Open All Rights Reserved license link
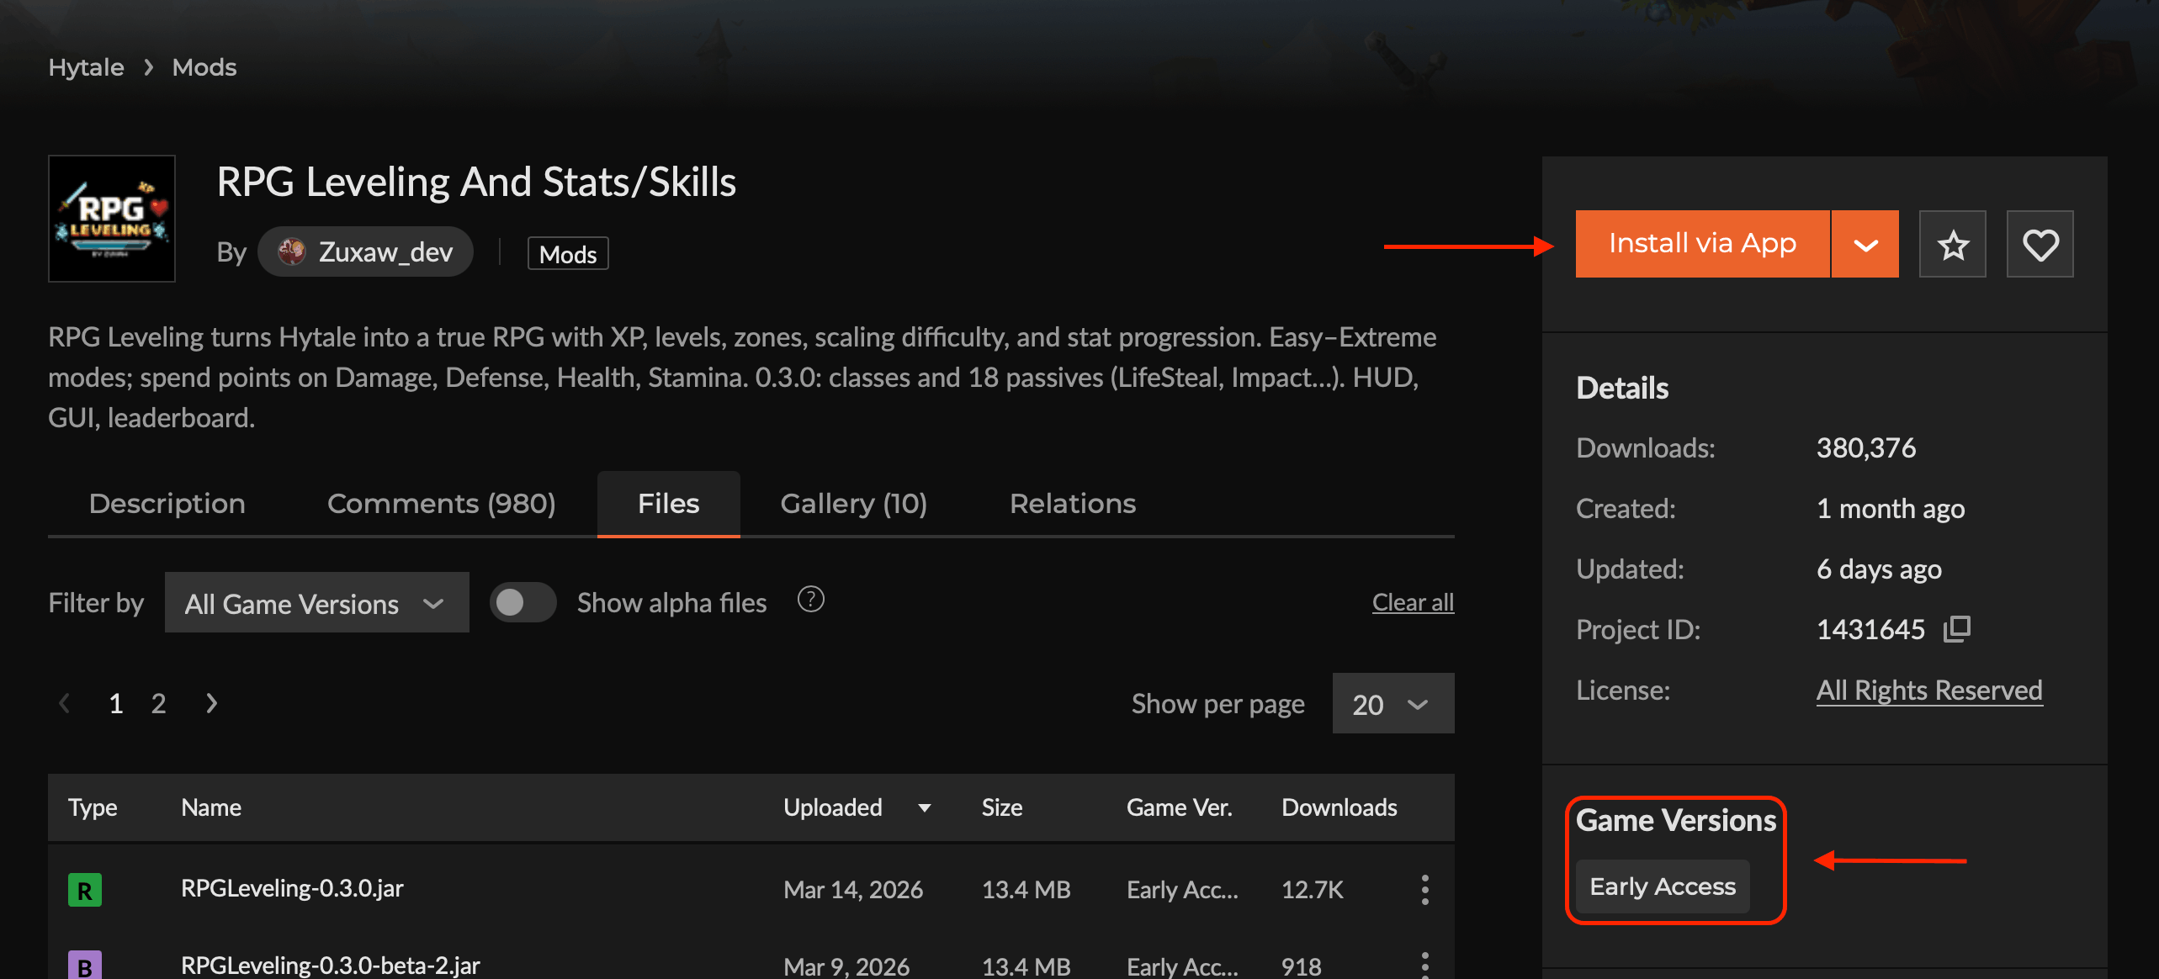 point(1928,691)
